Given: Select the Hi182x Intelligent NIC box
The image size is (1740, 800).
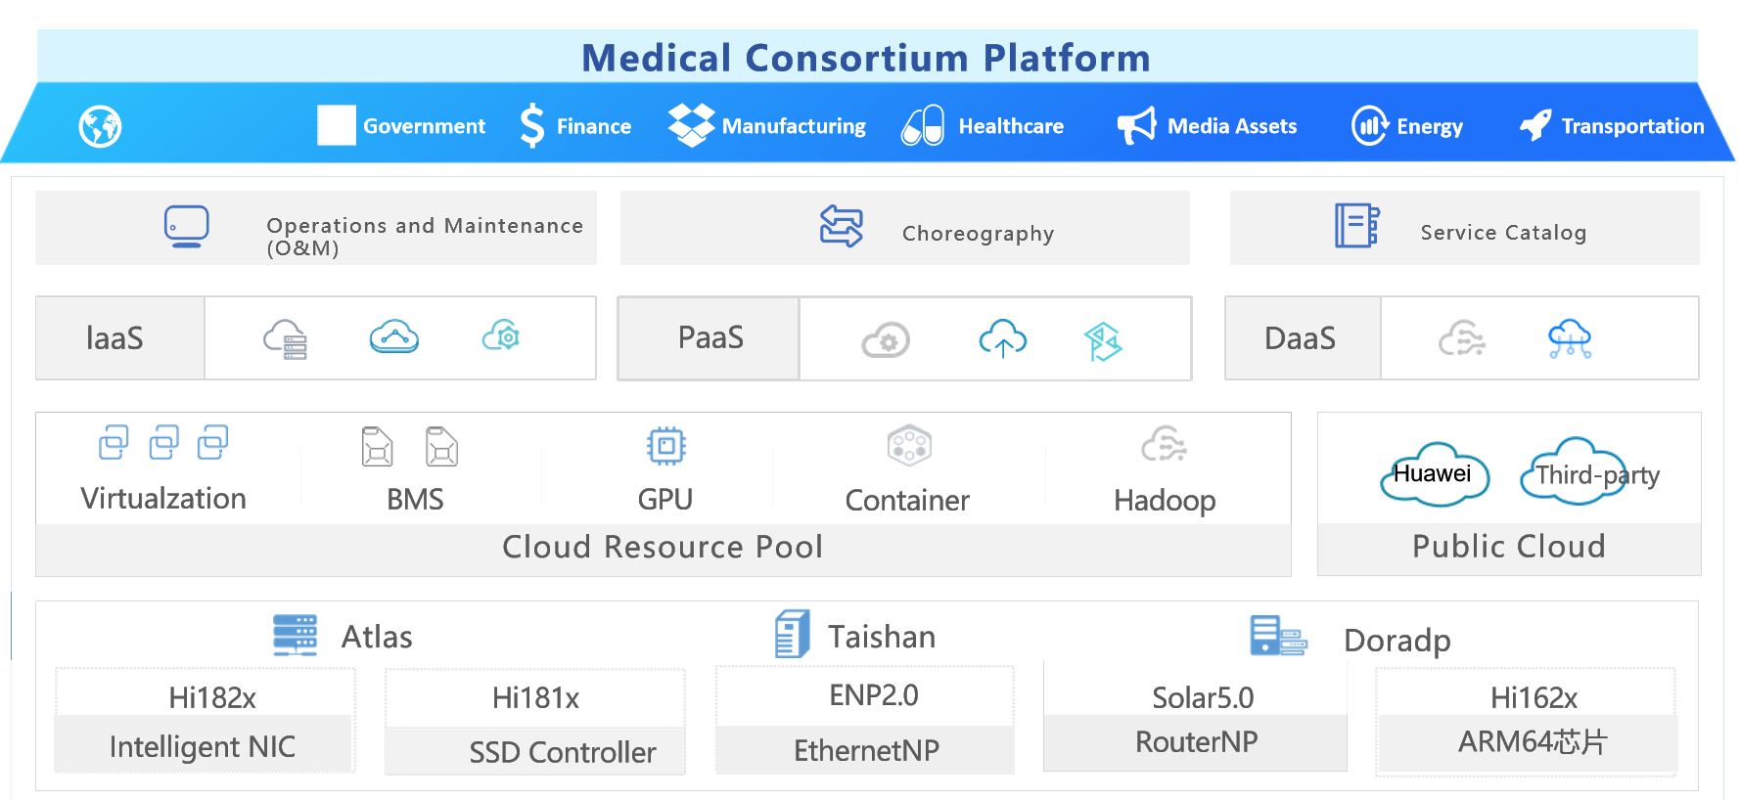Looking at the screenshot, I should coord(205,721).
